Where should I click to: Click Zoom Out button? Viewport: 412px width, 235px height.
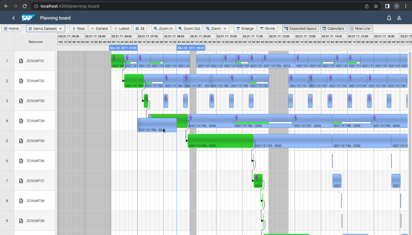189,28
